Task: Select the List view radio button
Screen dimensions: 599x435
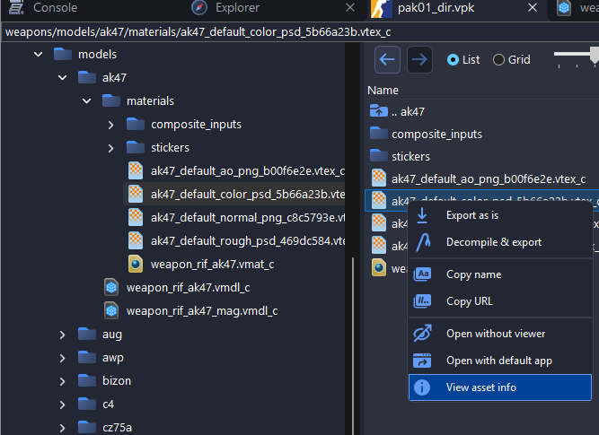Action: point(453,59)
